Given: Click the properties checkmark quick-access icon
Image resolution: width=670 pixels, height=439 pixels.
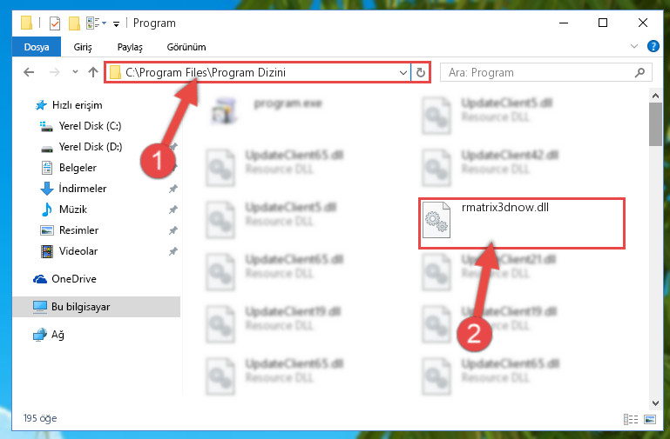Looking at the screenshot, I should (x=55, y=23).
